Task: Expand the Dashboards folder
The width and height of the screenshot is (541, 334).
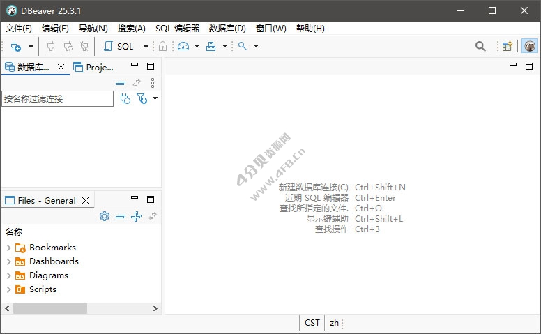Action: point(8,261)
